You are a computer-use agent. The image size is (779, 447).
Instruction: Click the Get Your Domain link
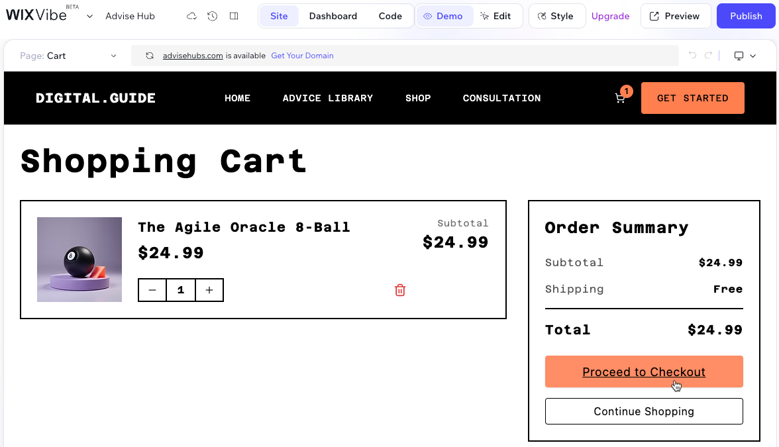click(x=302, y=56)
